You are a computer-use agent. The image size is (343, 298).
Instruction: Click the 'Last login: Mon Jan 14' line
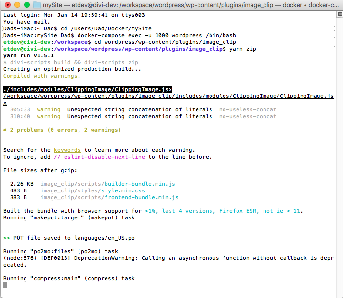[x=74, y=15]
